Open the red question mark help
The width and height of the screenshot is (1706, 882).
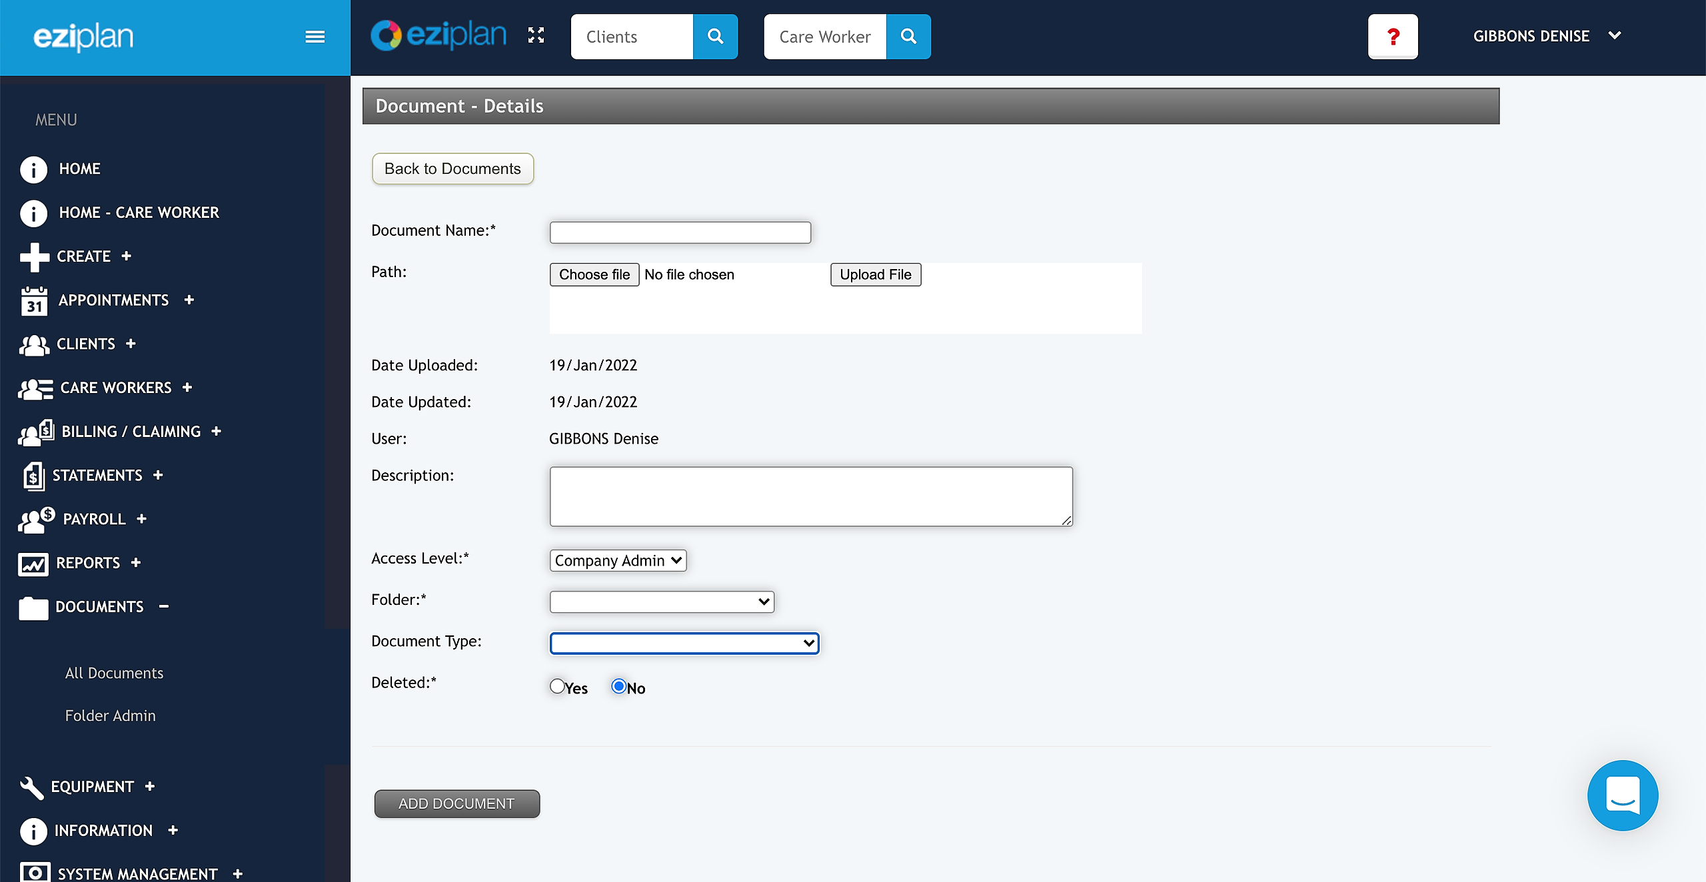[x=1393, y=37]
